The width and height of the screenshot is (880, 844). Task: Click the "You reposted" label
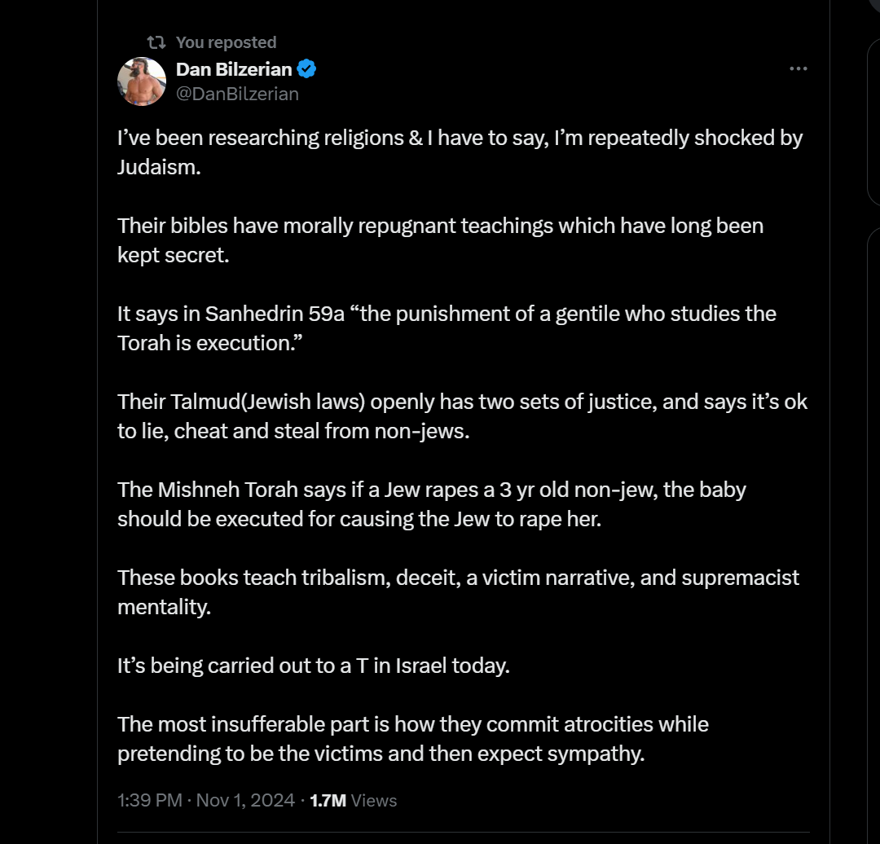(x=226, y=42)
